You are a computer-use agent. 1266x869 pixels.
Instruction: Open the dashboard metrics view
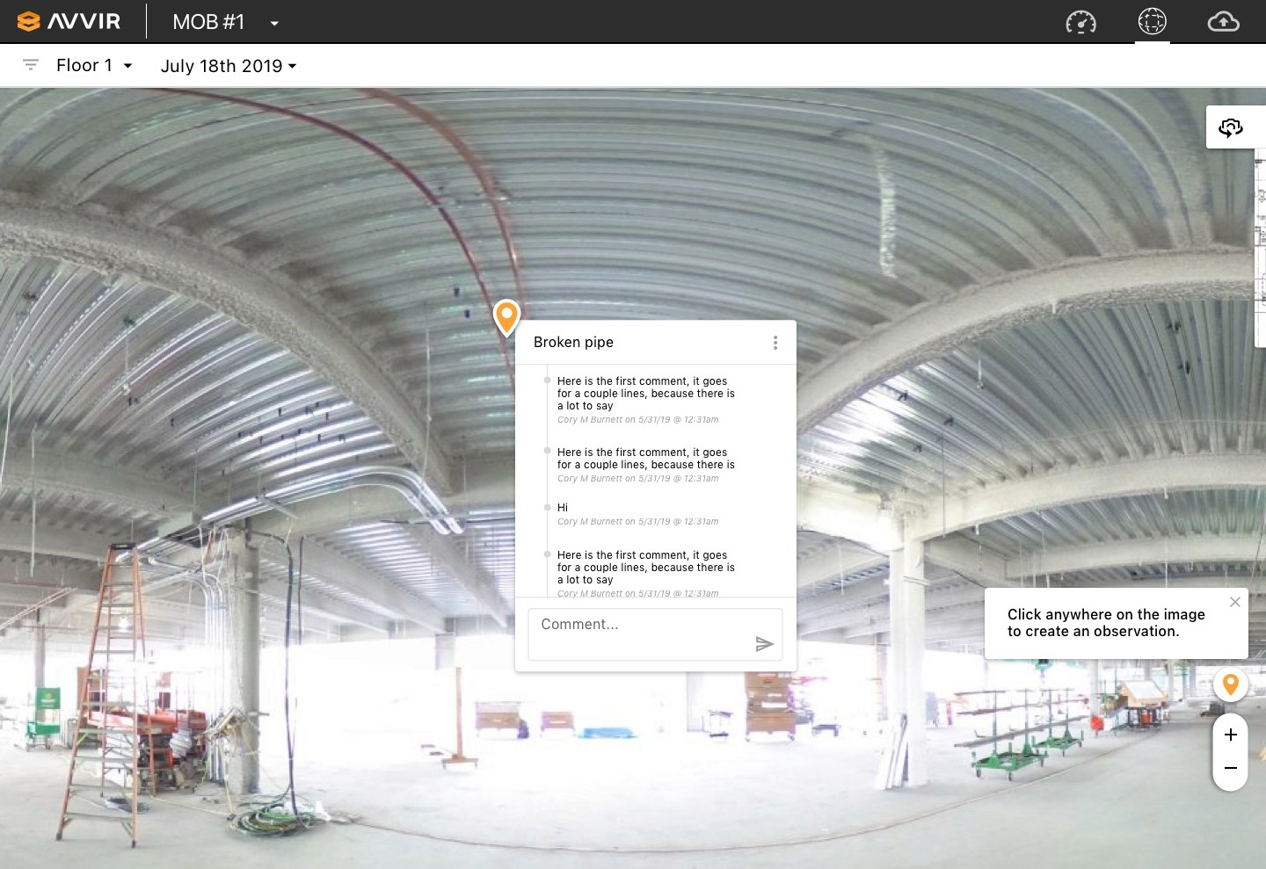[x=1081, y=21]
